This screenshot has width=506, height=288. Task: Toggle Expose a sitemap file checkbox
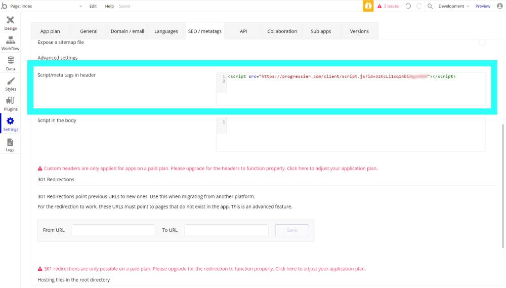coord(482,43)
